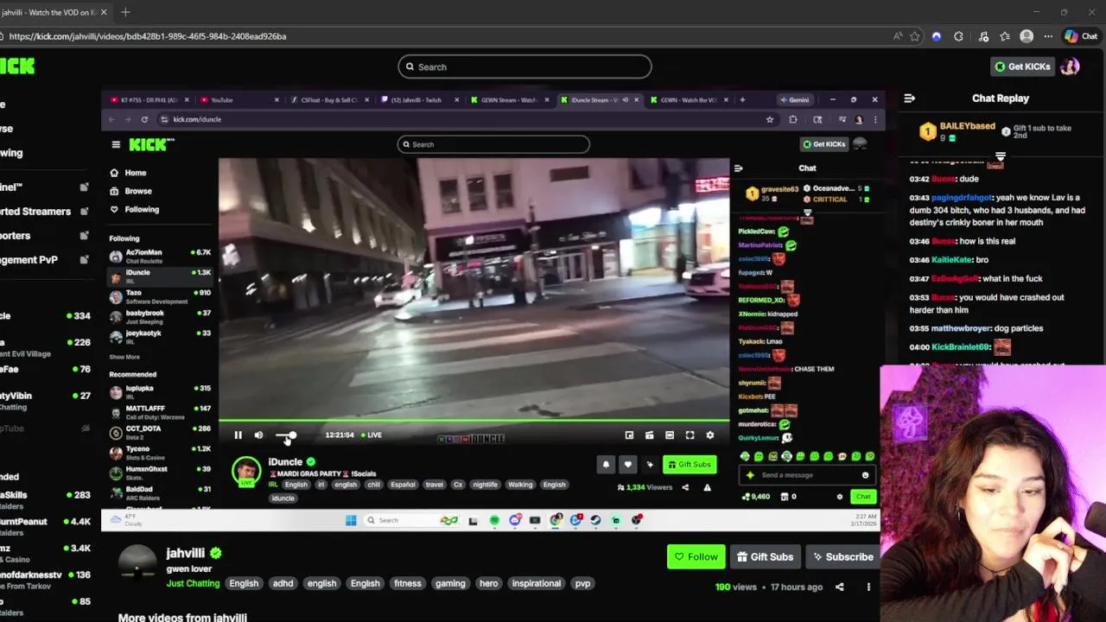Open a new browser tab
1106x622 pixels.
click(x=125, y=12)
